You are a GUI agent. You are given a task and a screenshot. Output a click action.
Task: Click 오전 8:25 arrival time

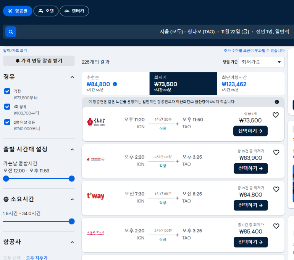pos(192,194)
